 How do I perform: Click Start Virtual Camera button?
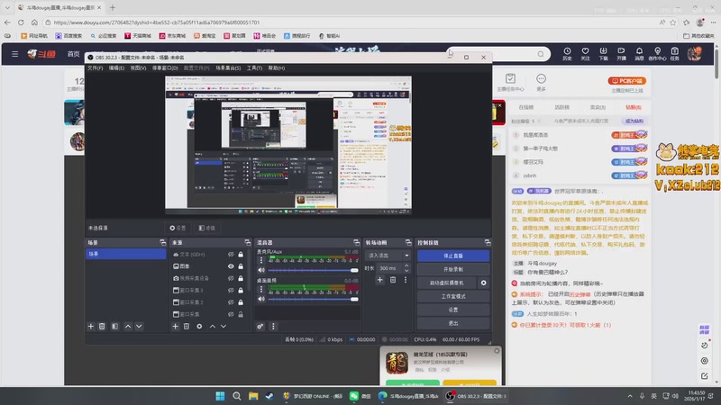click(x=447, y=283)
